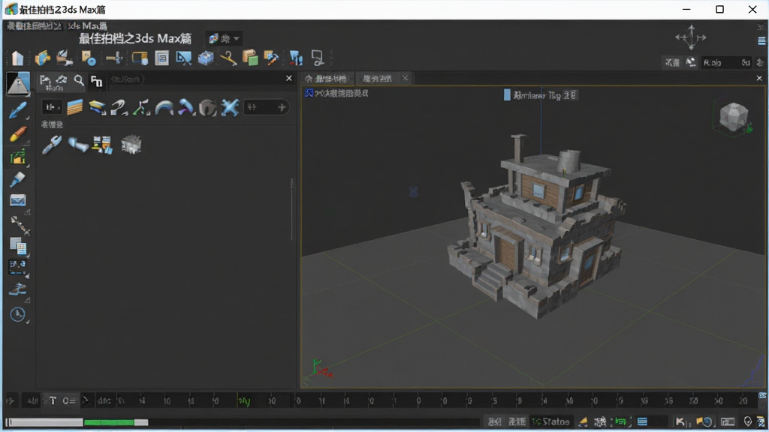This screenshot has width=769, height=432.
Task: Click the numeric input field below the four-way arrows
Action: [726, 62]
